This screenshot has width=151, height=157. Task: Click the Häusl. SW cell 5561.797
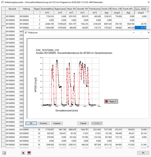[71, 24]
